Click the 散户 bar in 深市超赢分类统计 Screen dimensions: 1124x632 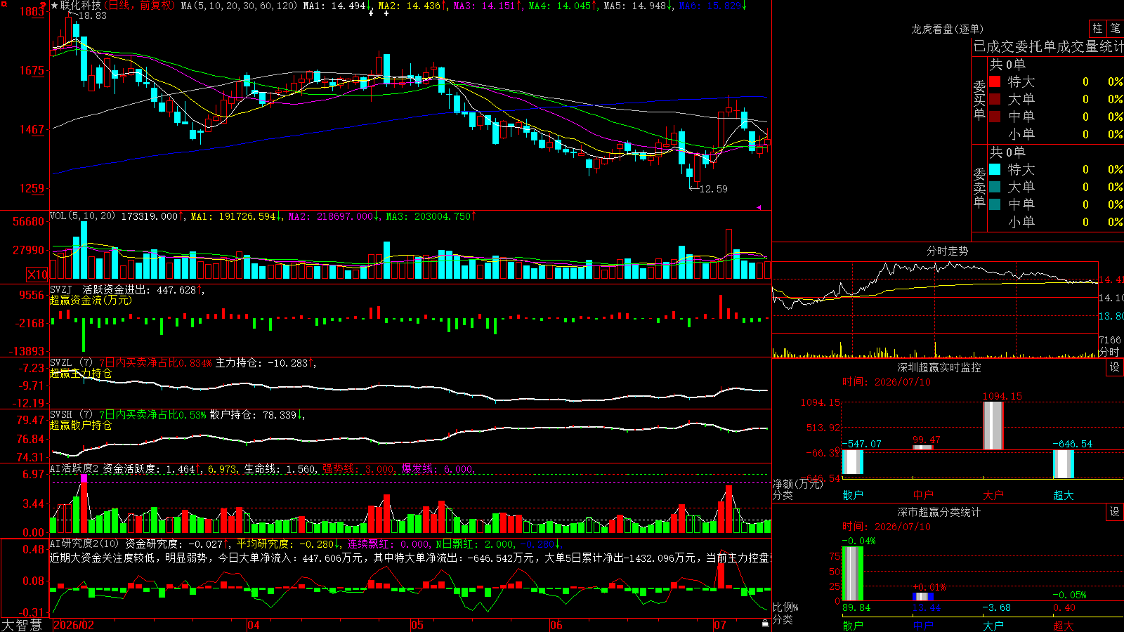(853, 574)
